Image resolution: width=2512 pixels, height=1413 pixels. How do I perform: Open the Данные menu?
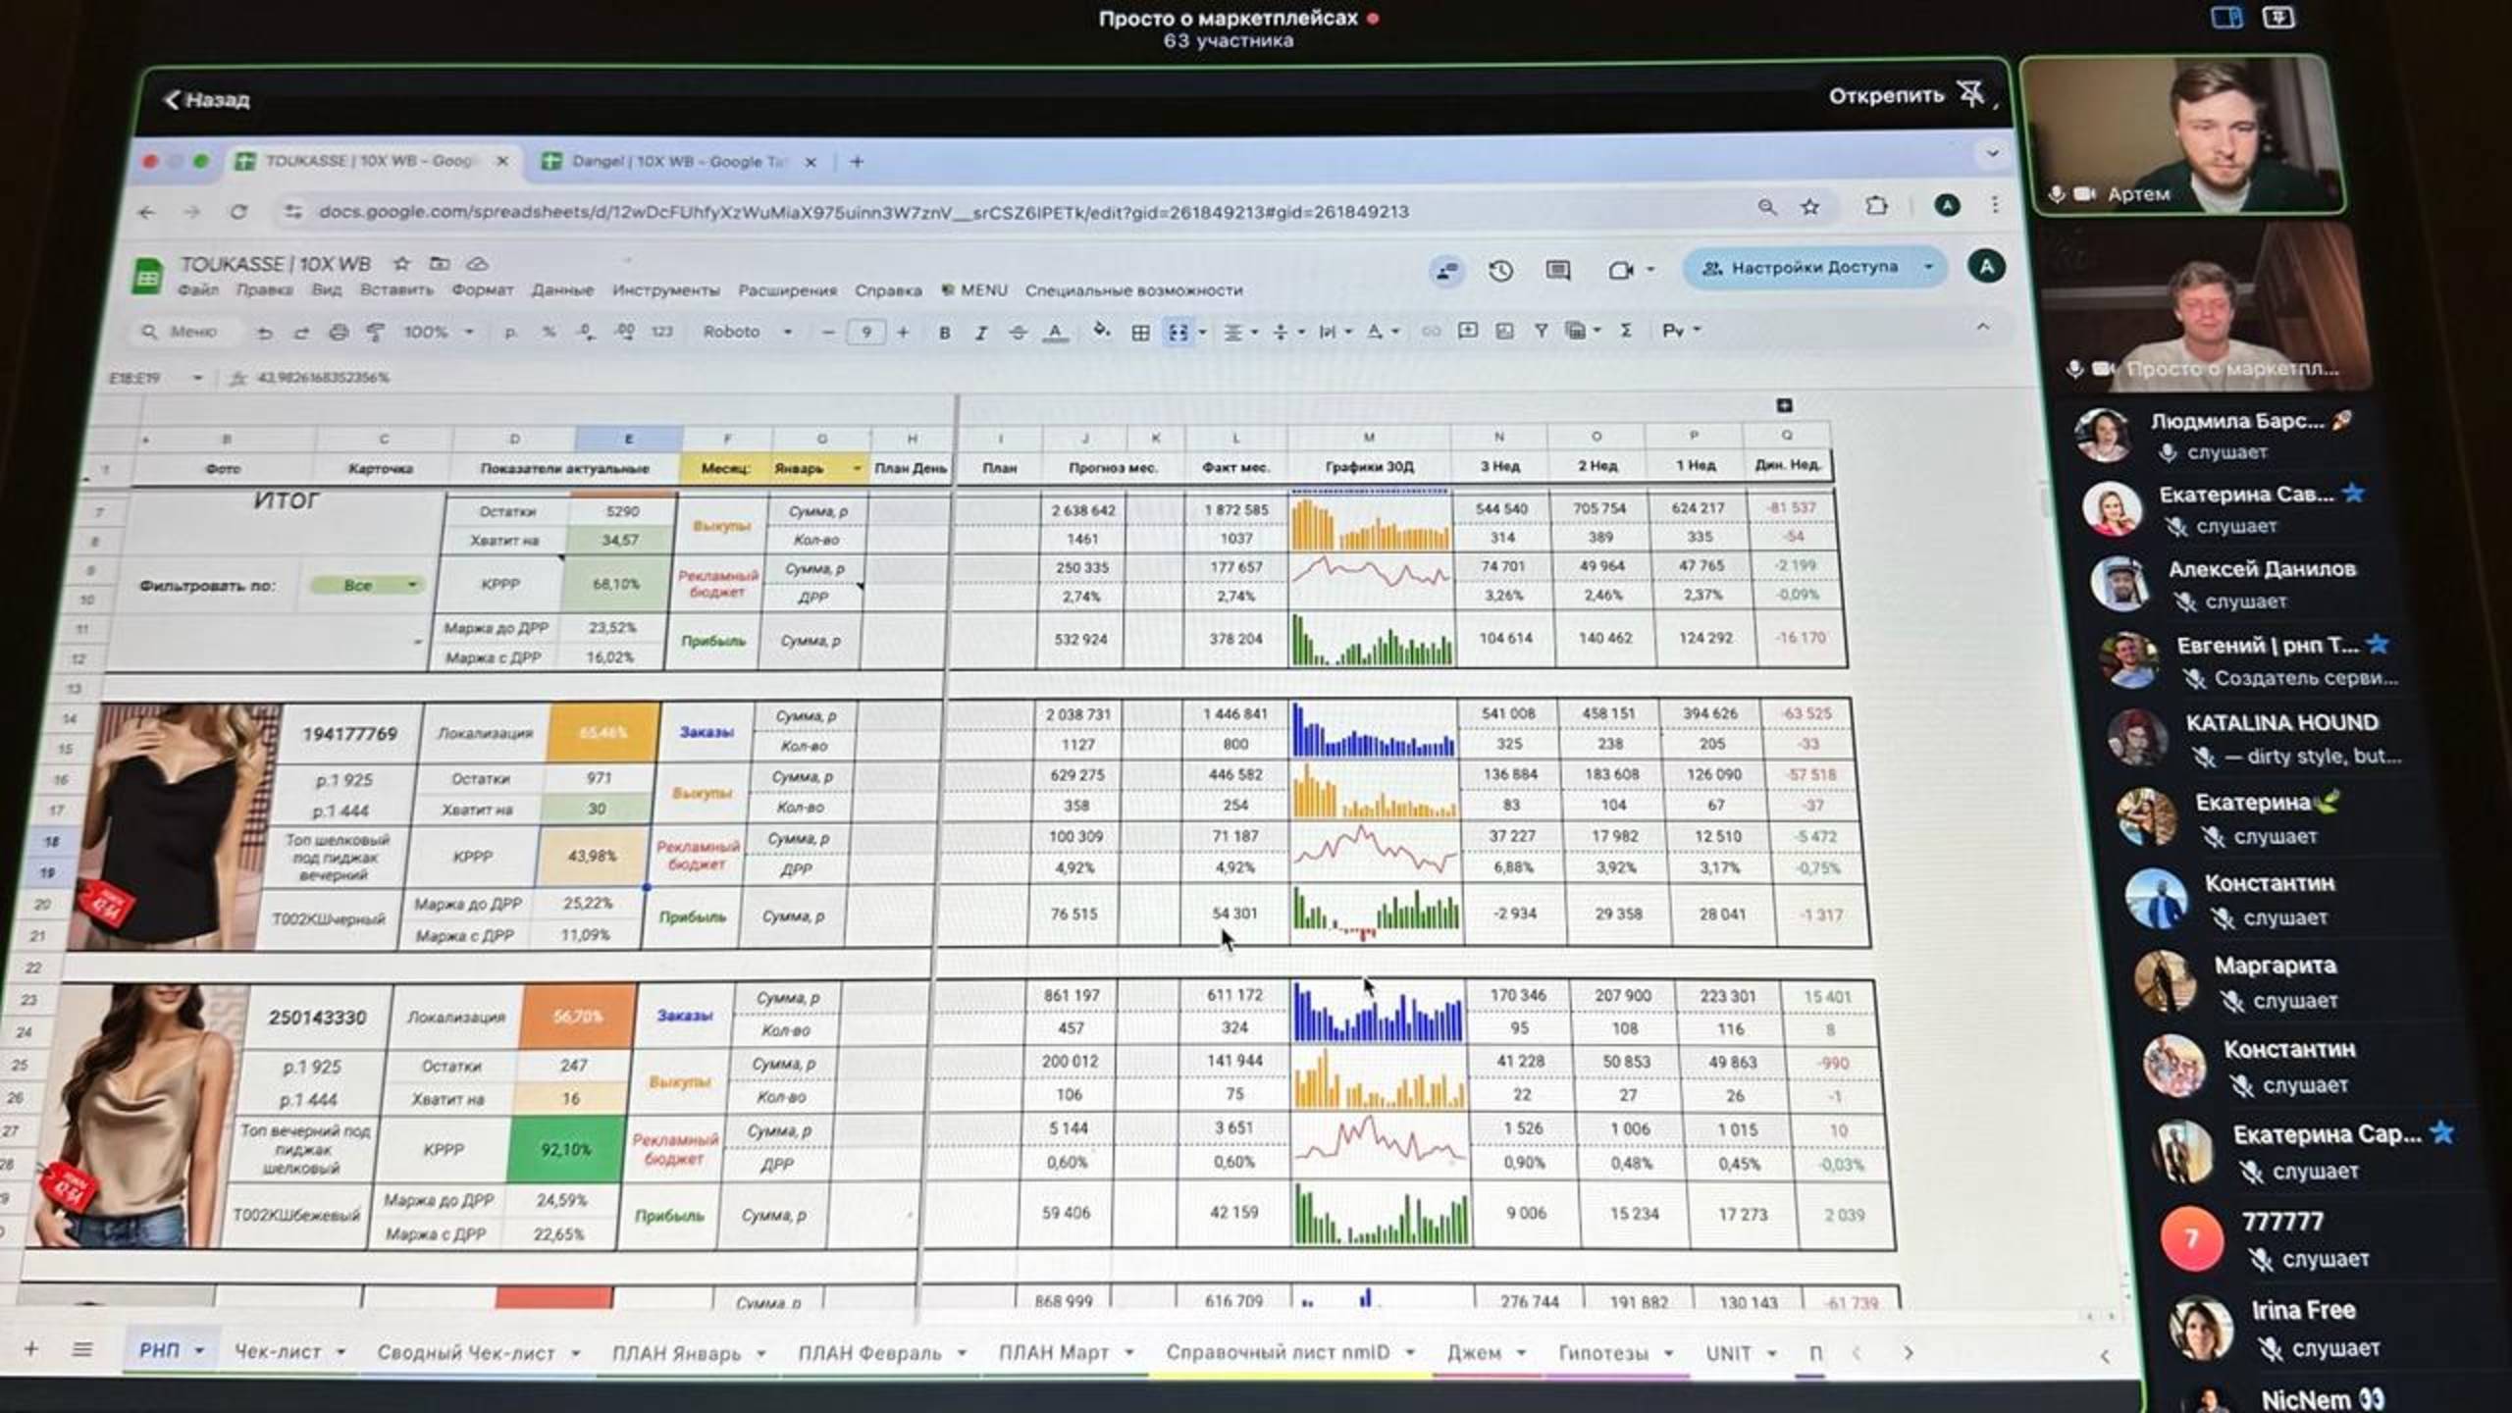562,290
